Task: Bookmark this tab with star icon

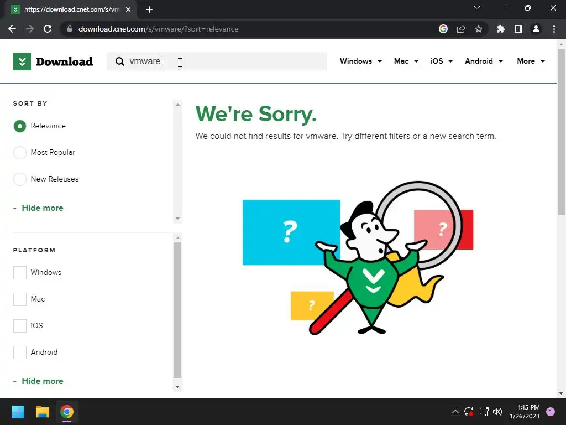Action: pyautogui.click(x=479, y=29)
